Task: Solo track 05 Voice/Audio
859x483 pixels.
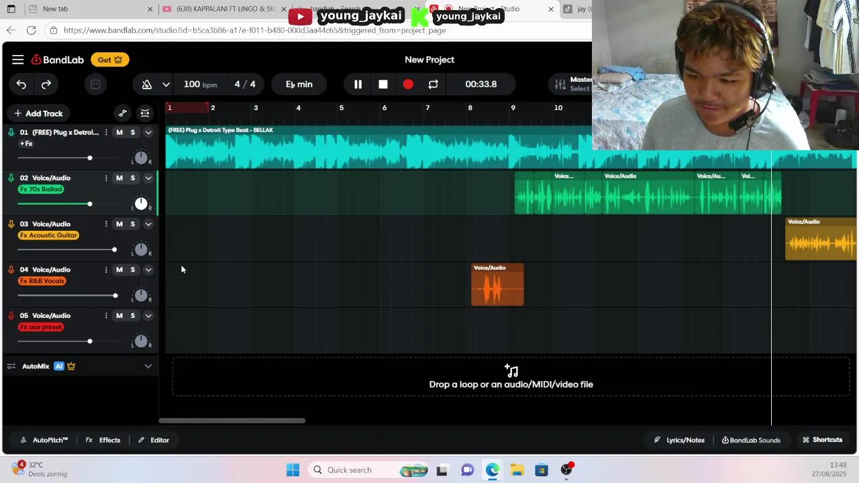Action: coord(132,316)
